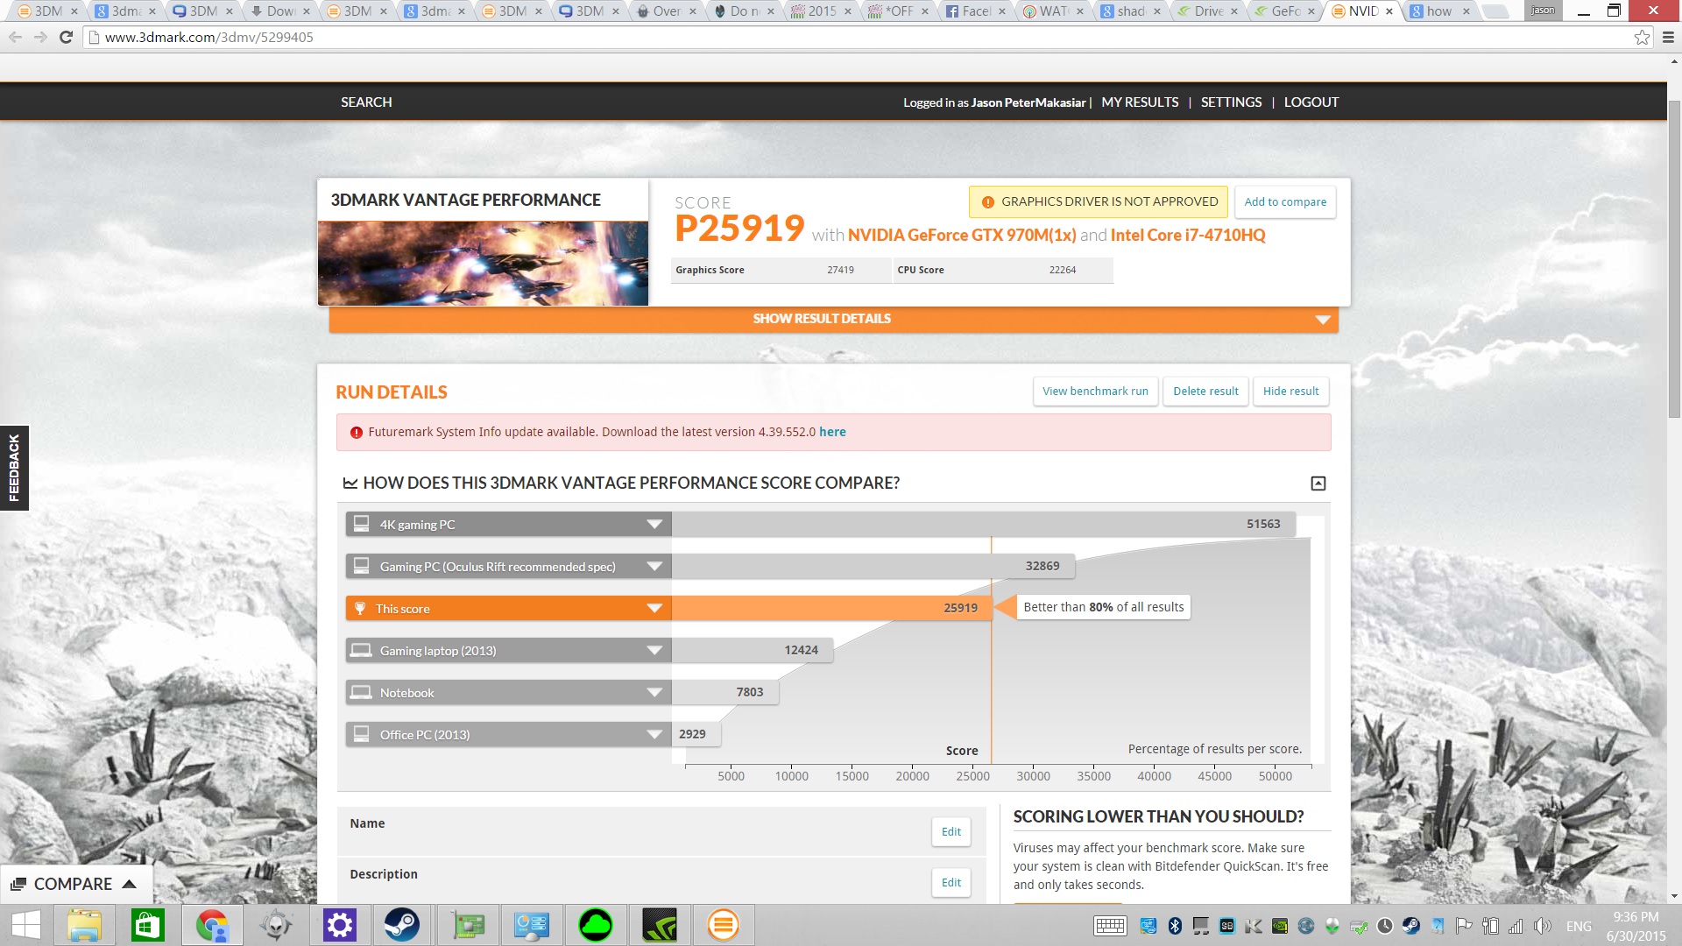The image size is (1682, 946).
Task: Click LOGOUT
Action: (1311, 102)
